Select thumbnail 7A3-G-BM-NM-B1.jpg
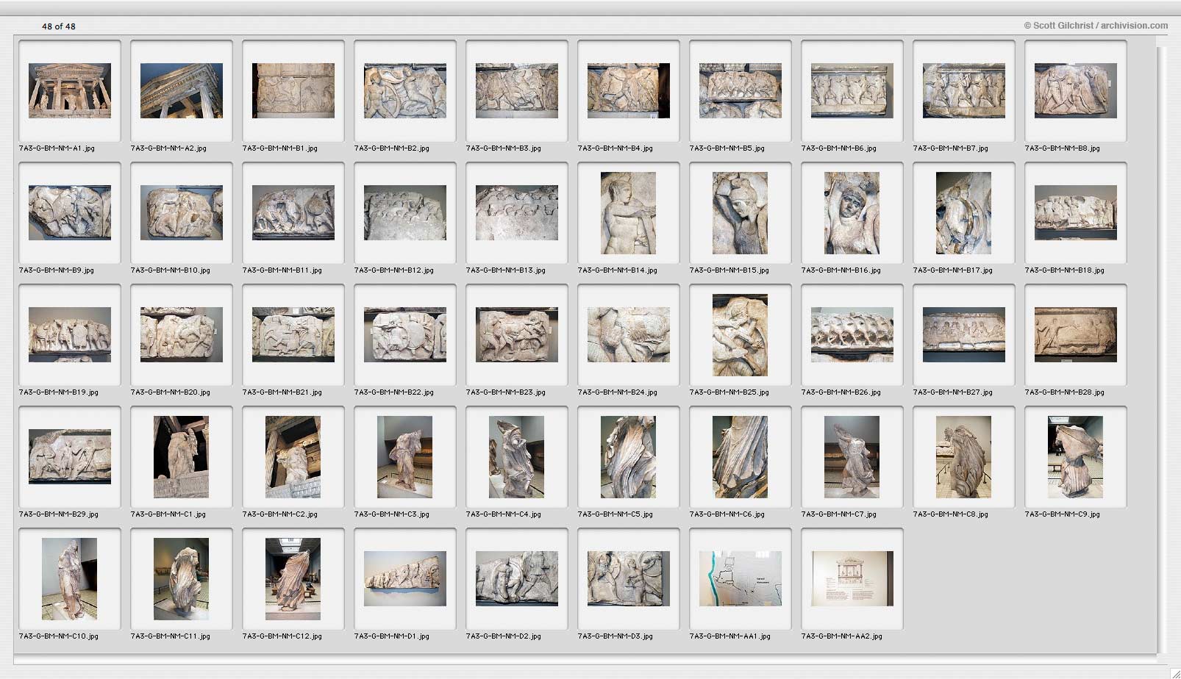The width and height of the screenshot is (1181, 679). tap(293, 90)
